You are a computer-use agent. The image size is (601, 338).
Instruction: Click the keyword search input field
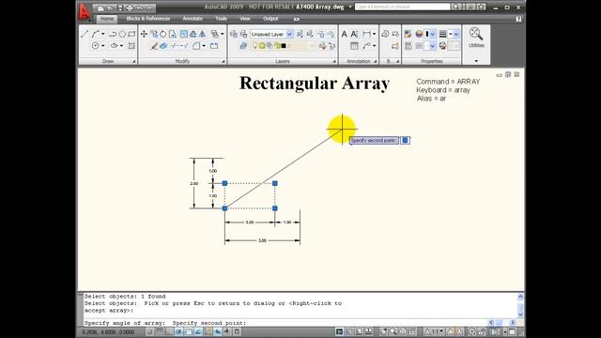(x=402, y=7)
